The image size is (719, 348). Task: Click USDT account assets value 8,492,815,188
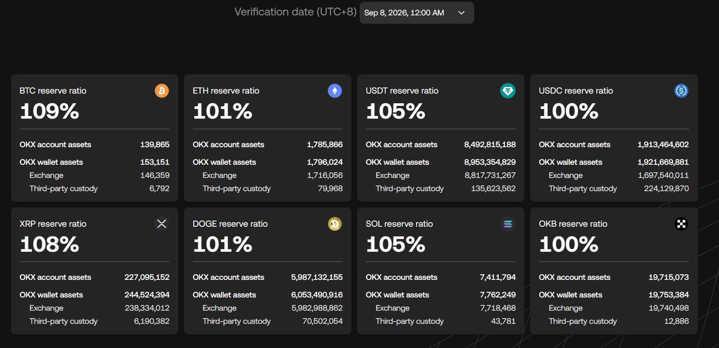[x=490, y=145]
